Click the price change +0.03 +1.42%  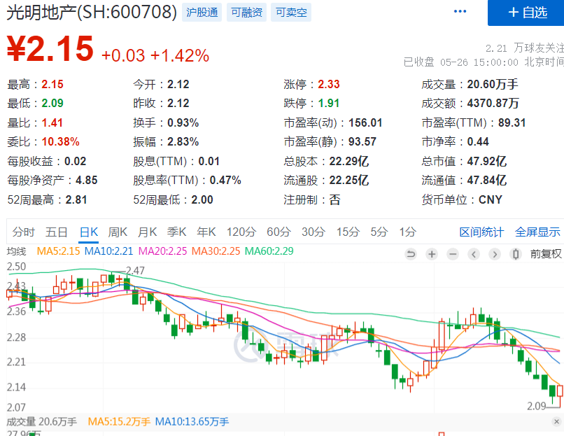(155, 56)
